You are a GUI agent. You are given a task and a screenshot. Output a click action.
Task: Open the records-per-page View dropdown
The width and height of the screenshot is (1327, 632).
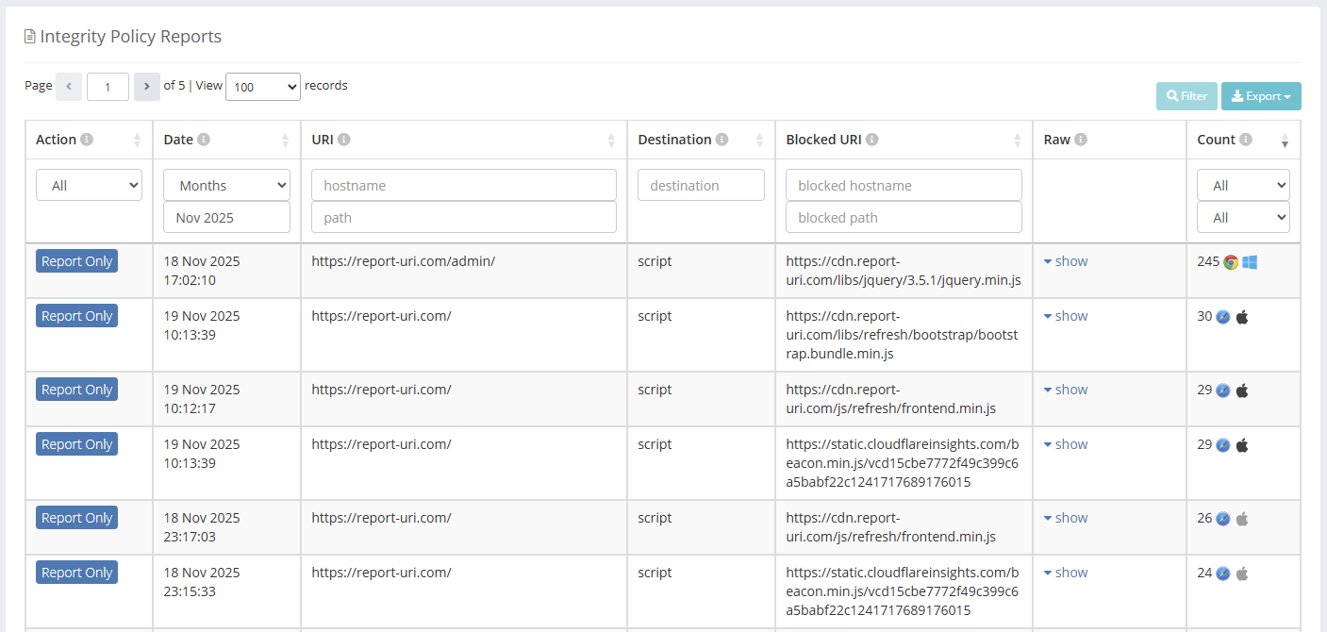tap(263, 87)
